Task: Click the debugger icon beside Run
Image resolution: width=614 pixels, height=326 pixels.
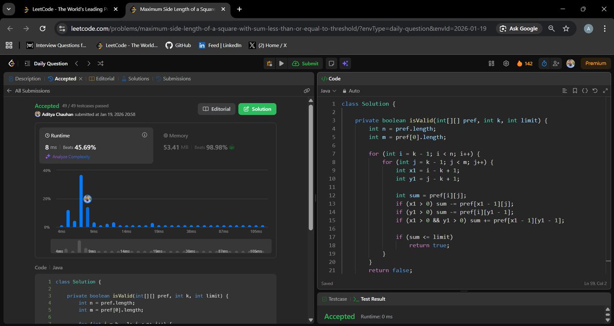Action: point(269,63)
